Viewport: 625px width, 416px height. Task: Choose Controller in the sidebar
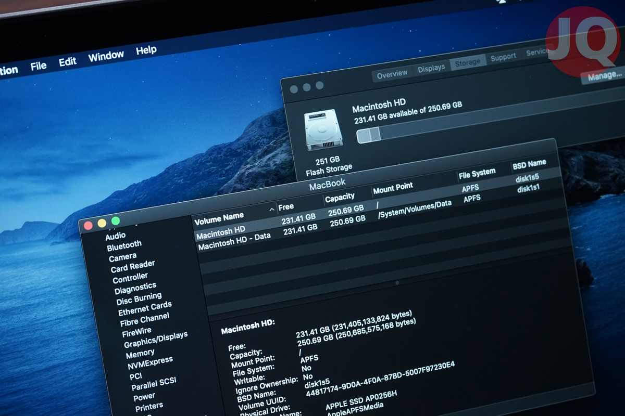pos(130,278)
